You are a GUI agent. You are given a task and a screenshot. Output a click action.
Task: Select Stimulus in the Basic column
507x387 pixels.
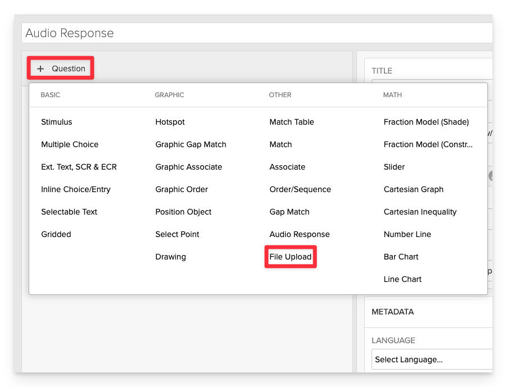point(57,122)
